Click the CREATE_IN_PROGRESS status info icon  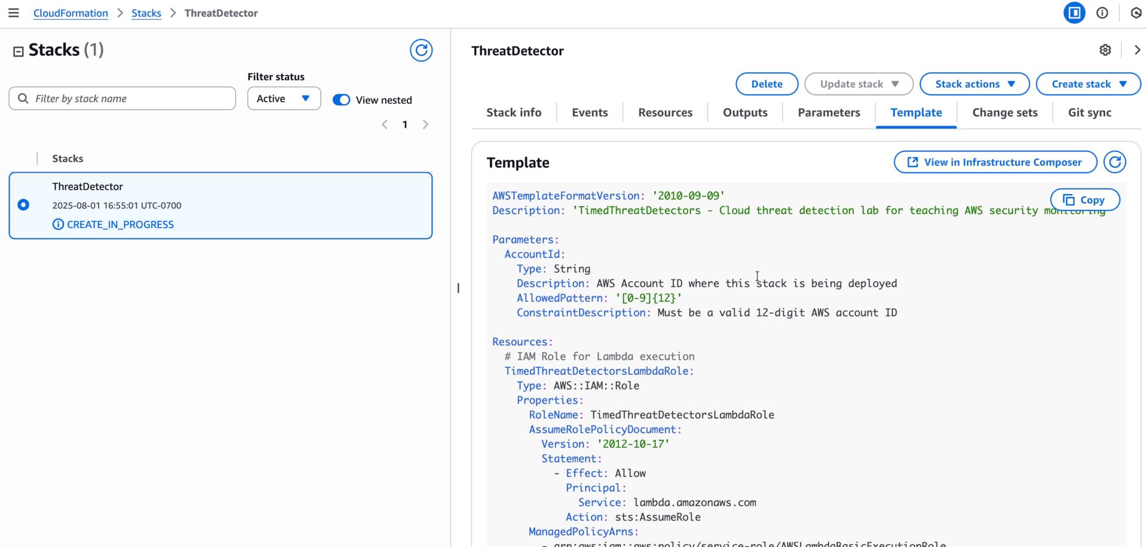[58, 225]
